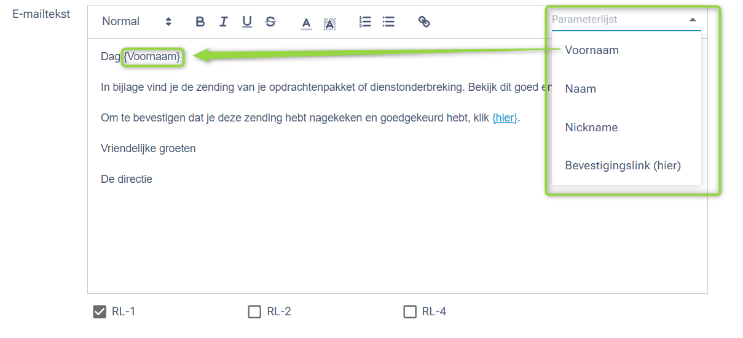Open the text background color picker
Screen dimensions: 743x338
tap(329, 23)
